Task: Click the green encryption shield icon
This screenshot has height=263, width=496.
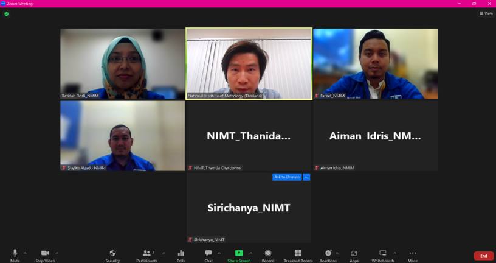Action: (7, 13)
